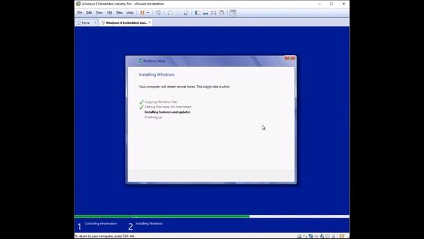Click the red close button on Windows Setup
The image size is (424, 239).
[290, 58]
